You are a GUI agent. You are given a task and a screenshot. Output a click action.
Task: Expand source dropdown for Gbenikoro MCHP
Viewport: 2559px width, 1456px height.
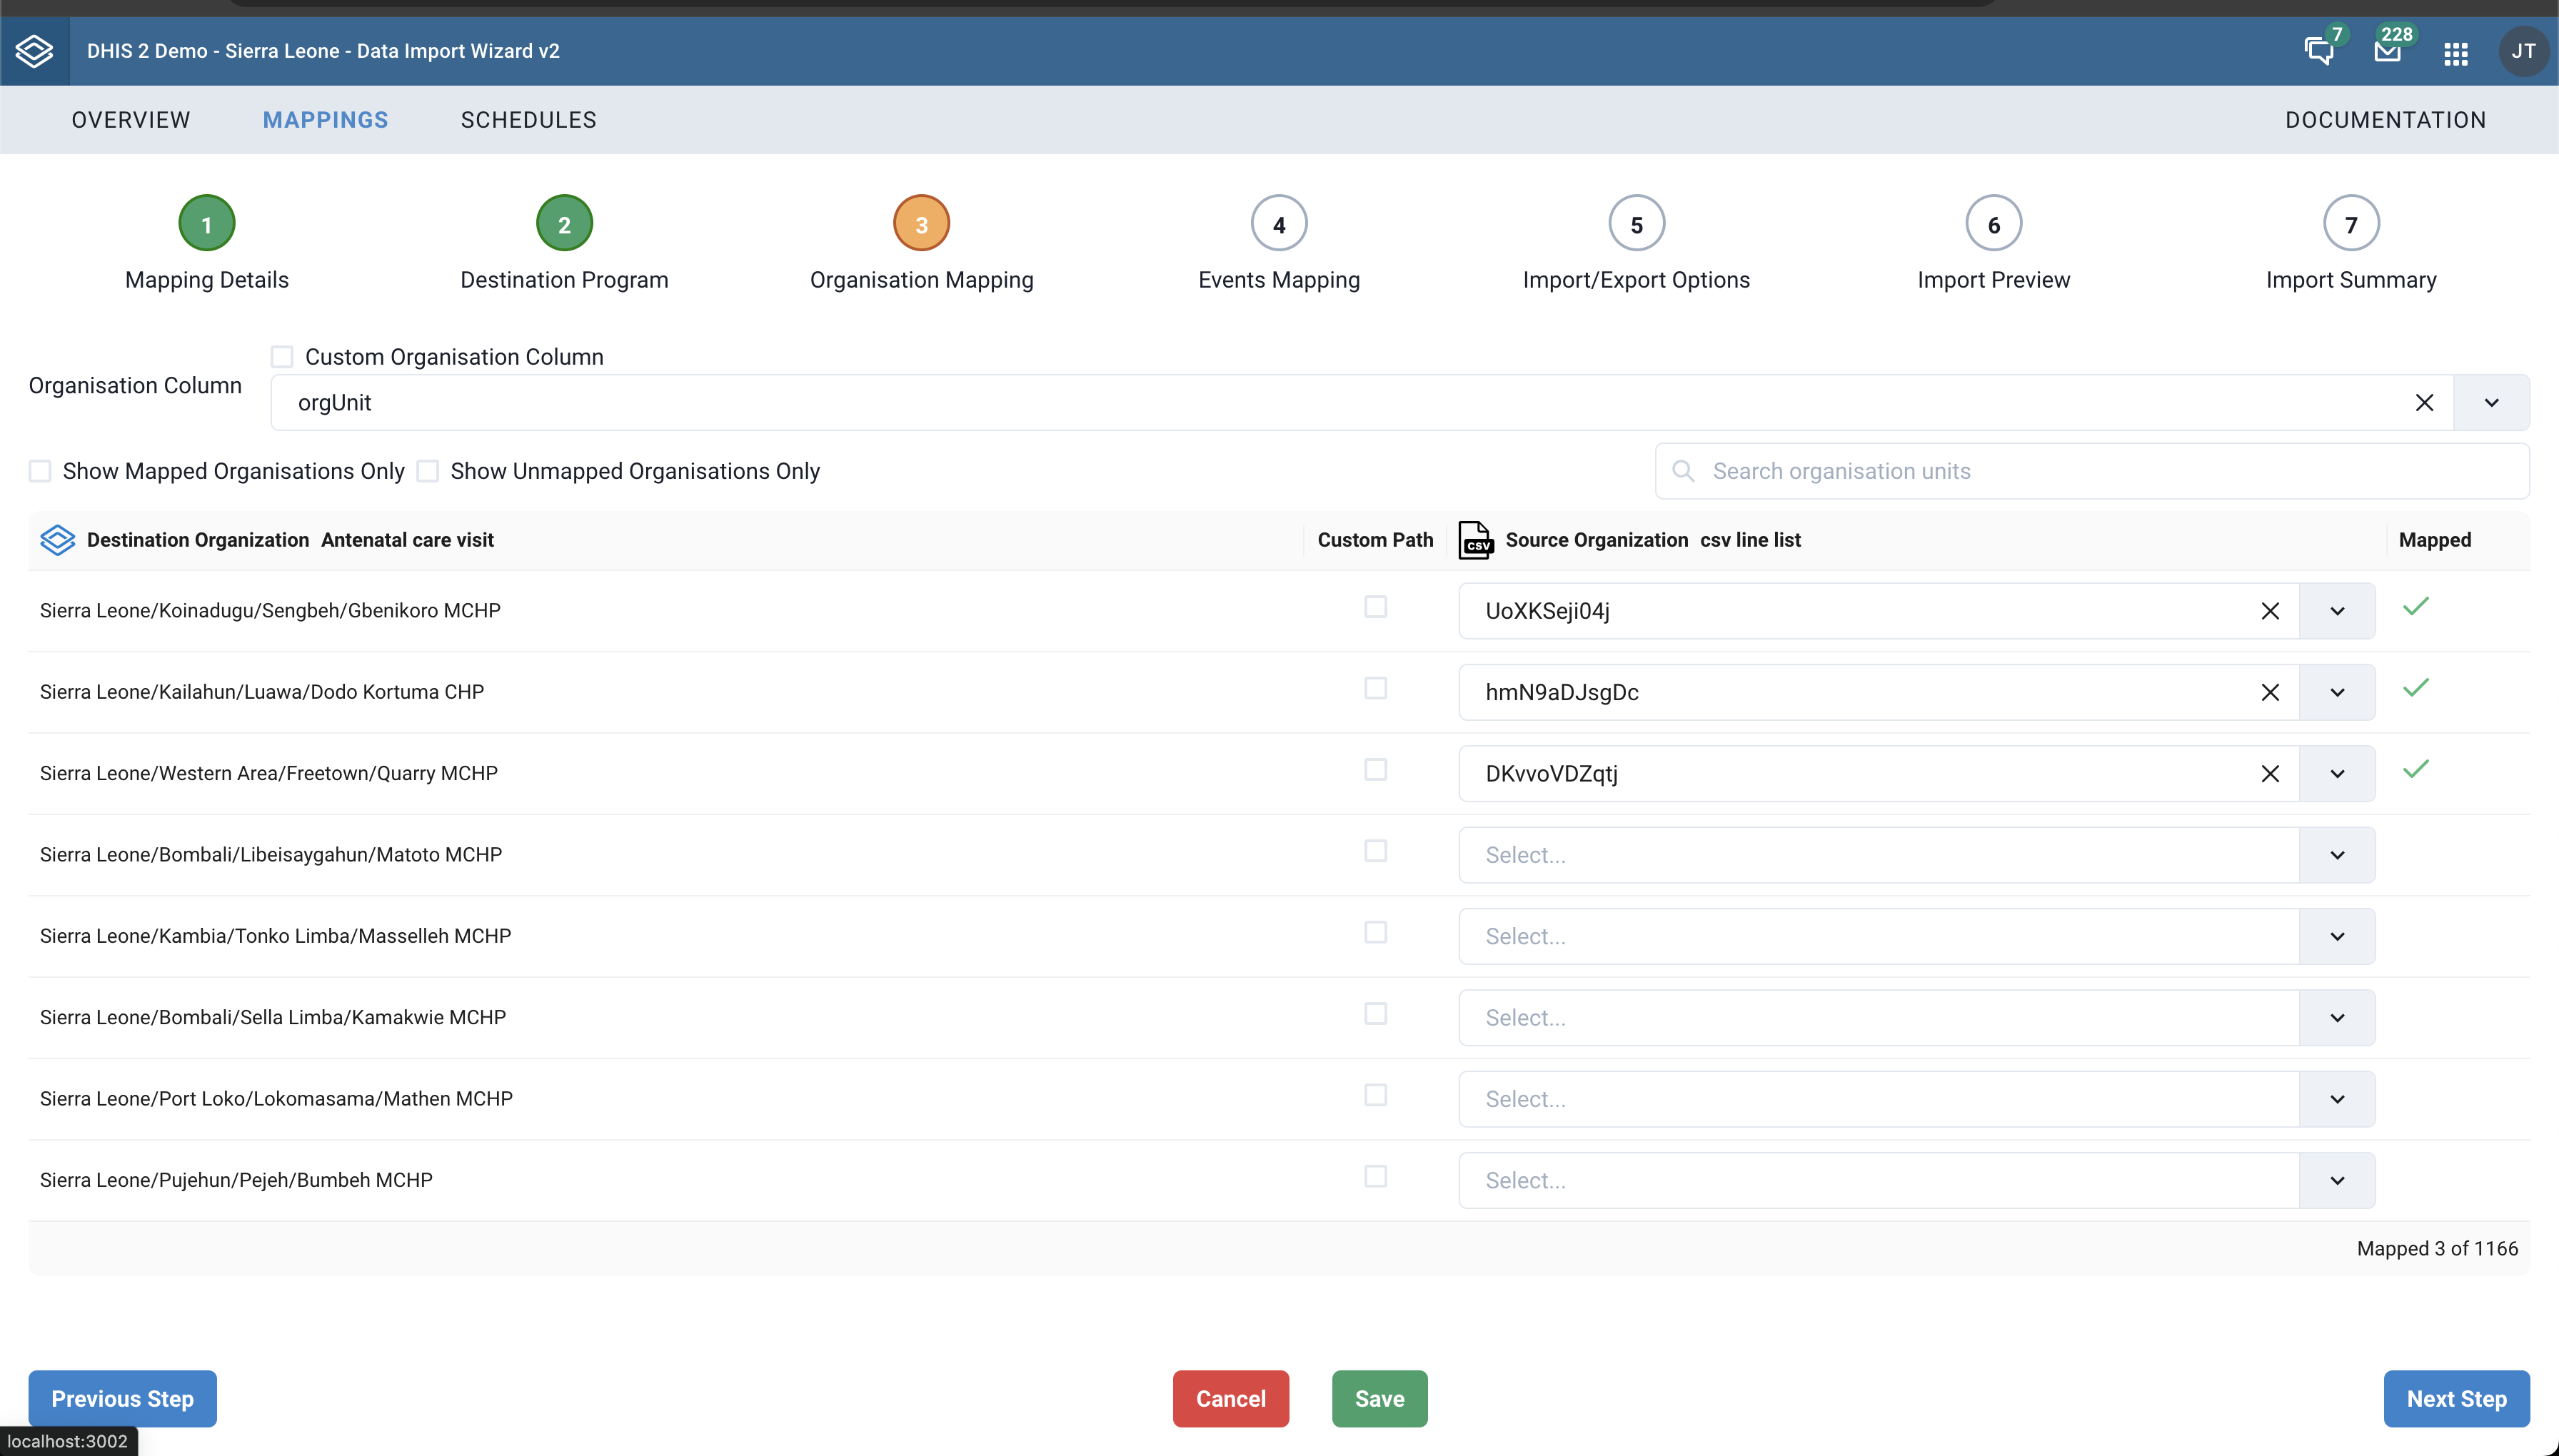[x=2337, y=611]
